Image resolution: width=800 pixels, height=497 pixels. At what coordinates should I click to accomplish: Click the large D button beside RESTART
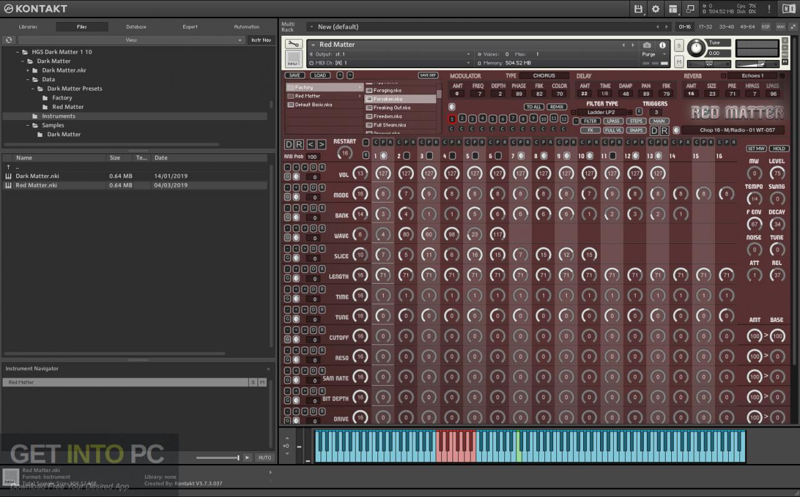[289, 145]
